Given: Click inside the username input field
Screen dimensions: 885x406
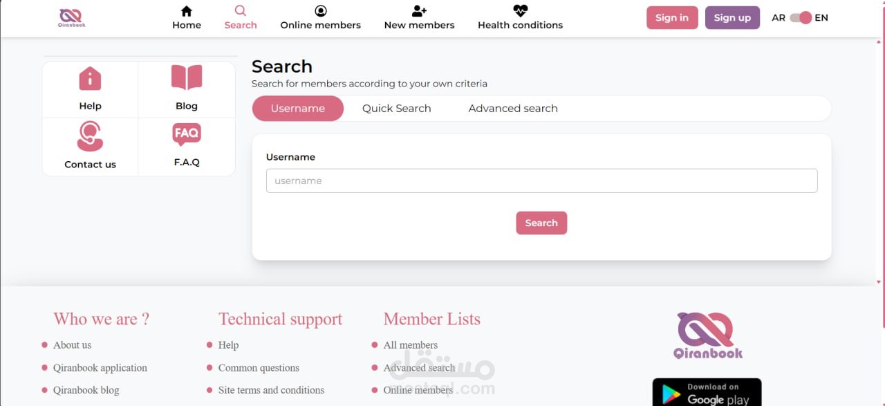Looking at the screenshot, I should click(x=541, y=181).
